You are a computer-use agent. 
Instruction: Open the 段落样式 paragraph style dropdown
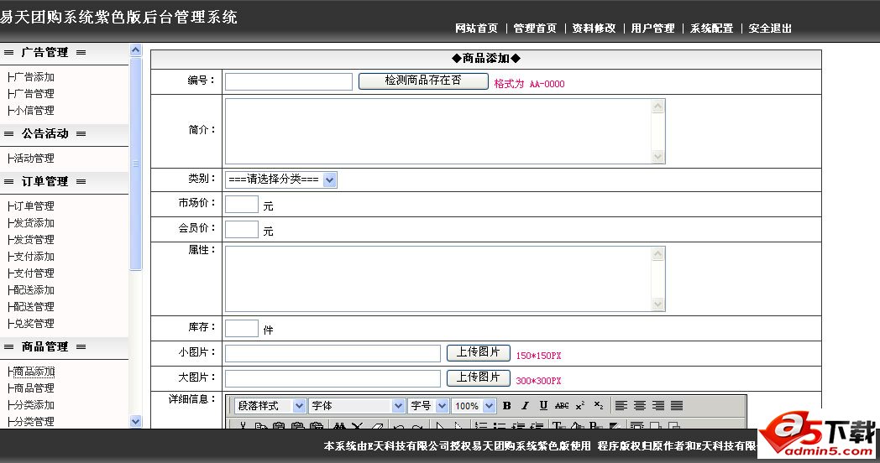(x=270, y=406)
